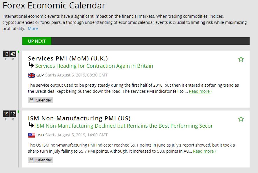
Task: Open Calendar button under ISM event
Action: 41,160
